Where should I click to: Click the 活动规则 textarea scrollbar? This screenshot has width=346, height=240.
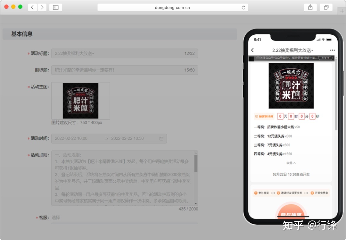(x=196, y=164)
